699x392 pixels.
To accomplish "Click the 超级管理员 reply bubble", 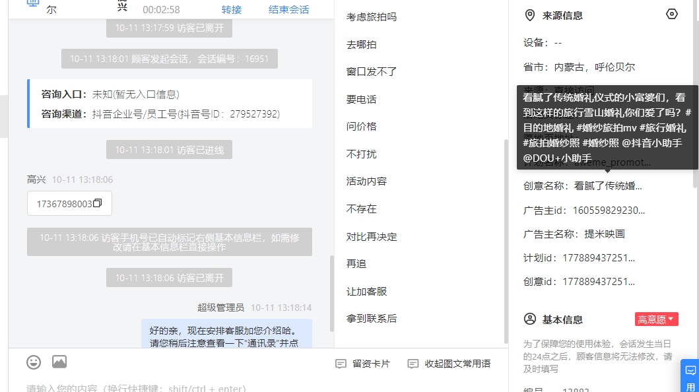I will 226,334.
